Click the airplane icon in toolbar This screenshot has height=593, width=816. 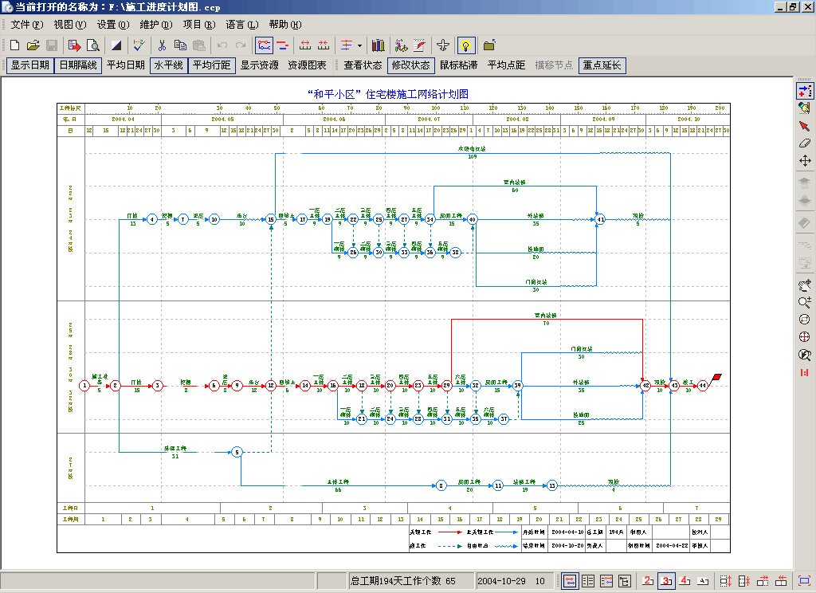point(443,45)
